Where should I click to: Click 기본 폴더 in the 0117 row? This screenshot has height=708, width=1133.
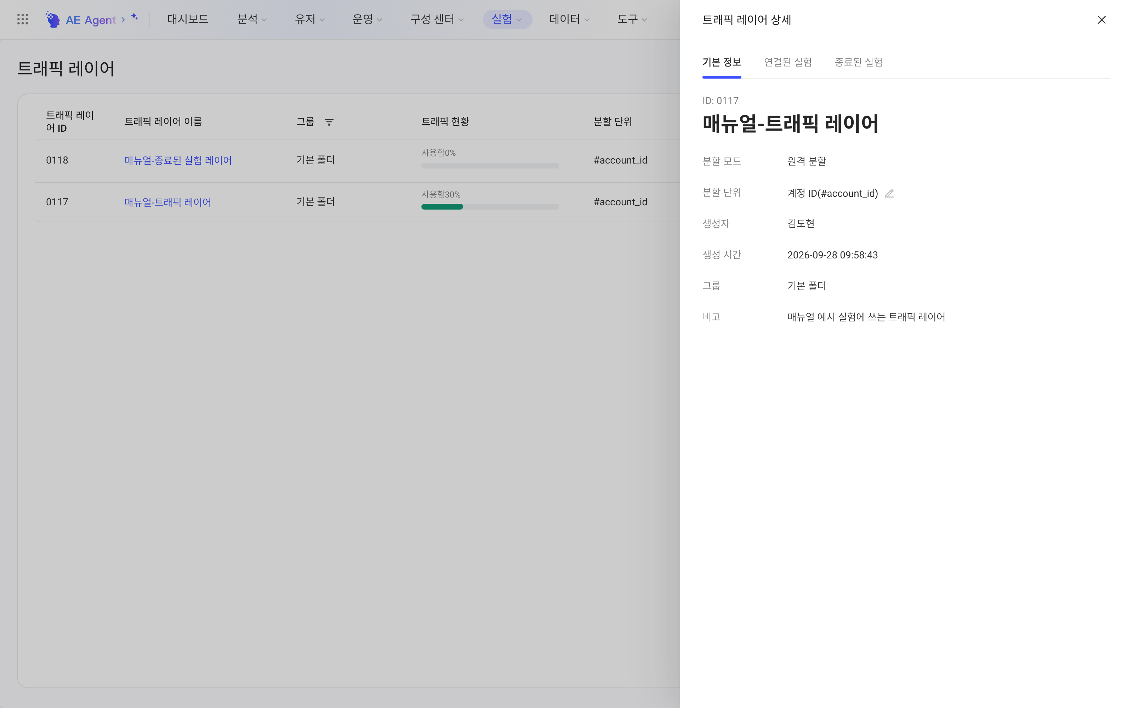315,201
